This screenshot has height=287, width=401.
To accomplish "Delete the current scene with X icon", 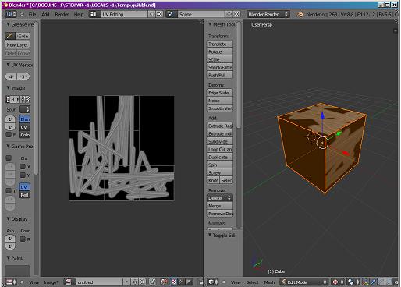I will tap(236, 14).
